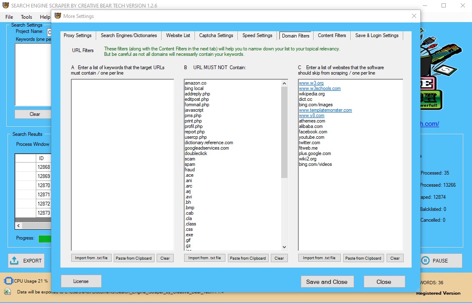The height and width of the screenshot is (303, 472).
Task: Go to Save & Login Settings tab
Action: [377, 36]
